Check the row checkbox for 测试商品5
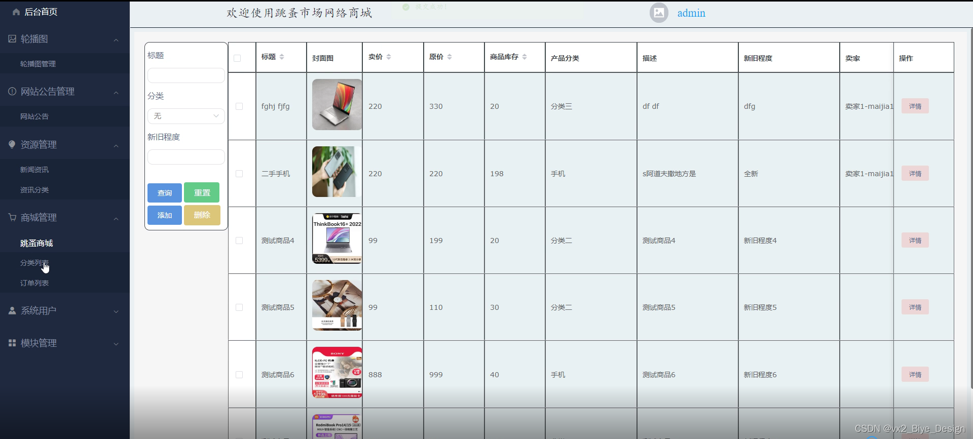Image resolution: width=973 pixels, height=439 pixels. (239, 307)
